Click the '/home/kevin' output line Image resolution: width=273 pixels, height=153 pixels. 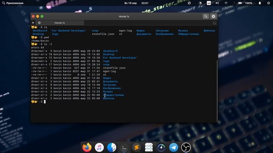[x=40, y=41]
